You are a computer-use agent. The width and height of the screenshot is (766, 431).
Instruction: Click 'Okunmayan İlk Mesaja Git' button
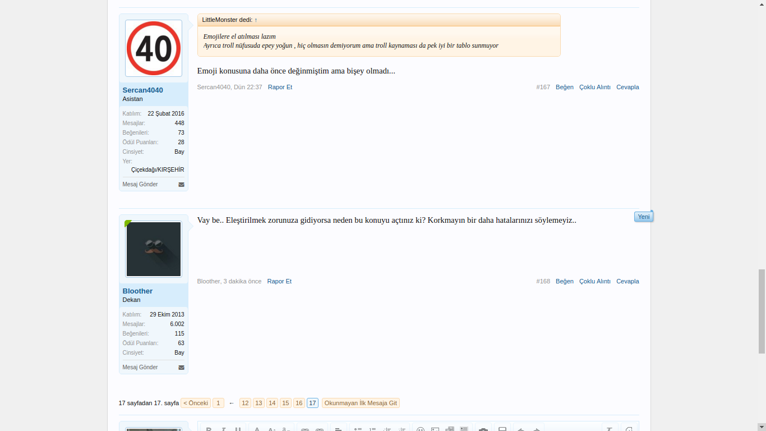(361, 403)
